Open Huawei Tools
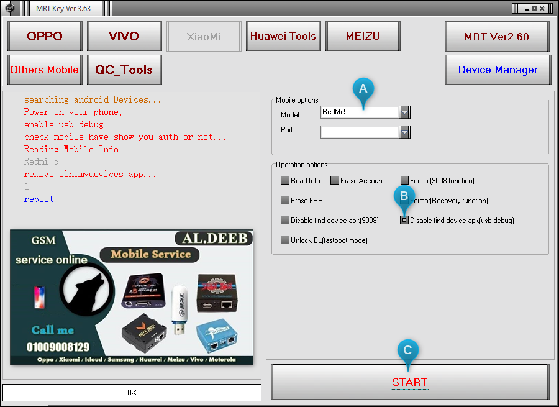The image size is (559, 407). pos(283,36)
